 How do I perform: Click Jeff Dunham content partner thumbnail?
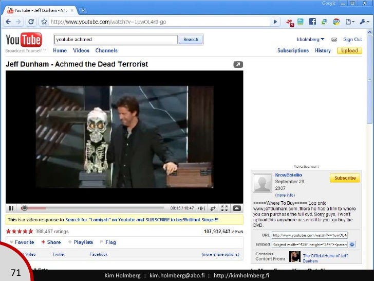pos(295,257)
